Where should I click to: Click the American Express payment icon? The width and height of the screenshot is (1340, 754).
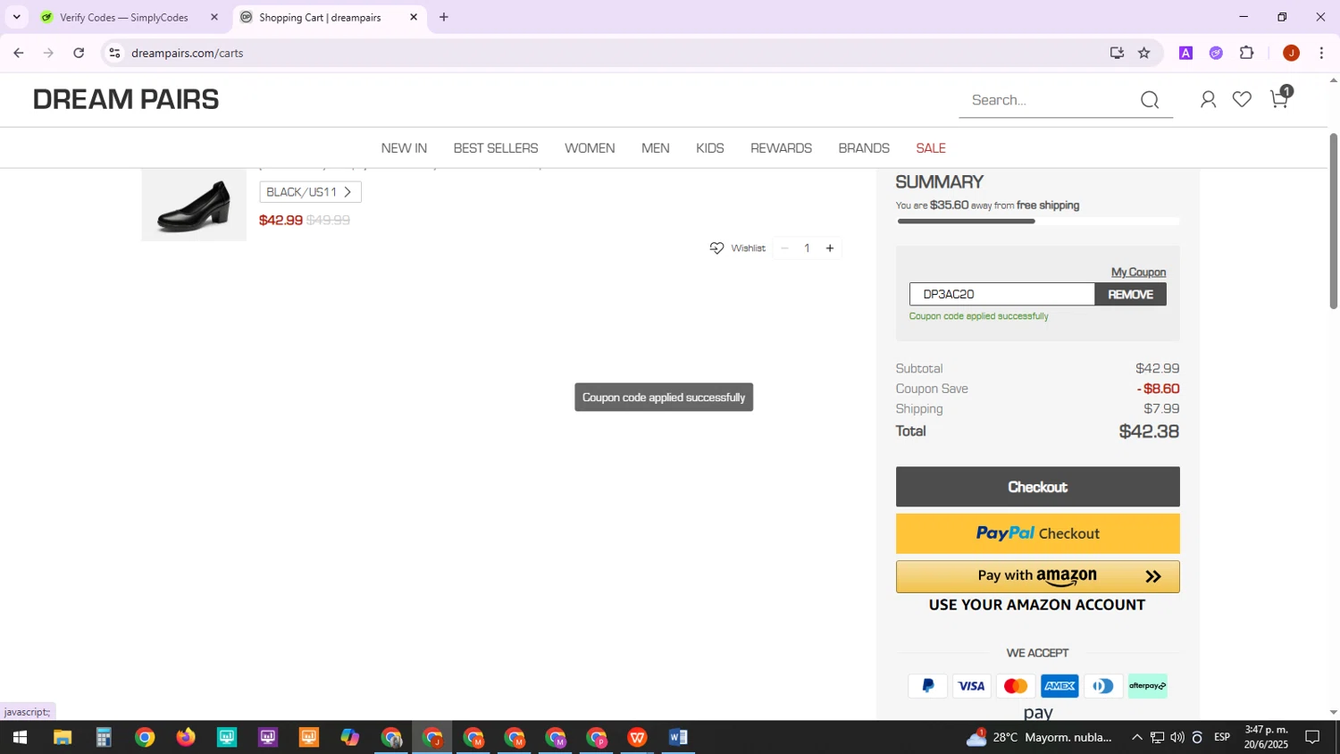point(1059,686)
